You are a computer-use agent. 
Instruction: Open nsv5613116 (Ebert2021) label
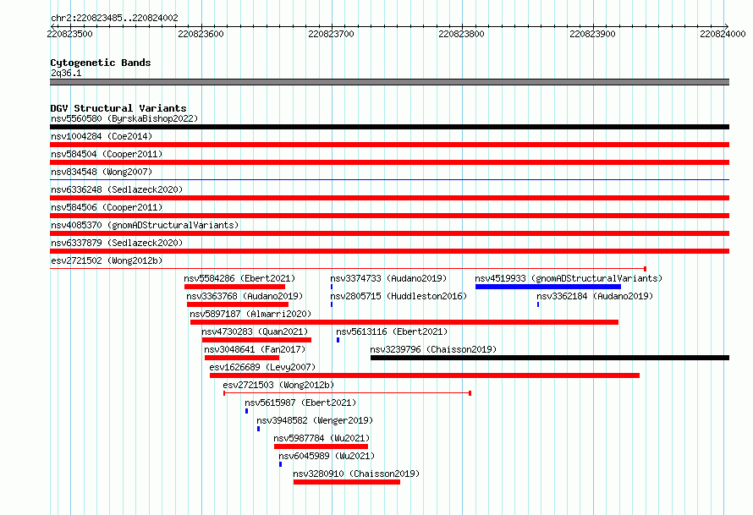pos(392,331)
